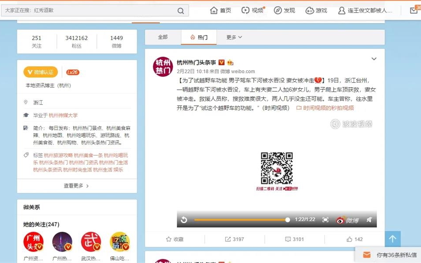Screen dimensions: 421x263
Task: Expand 查看更多 profile details
Action: click(x=77, y=186)
